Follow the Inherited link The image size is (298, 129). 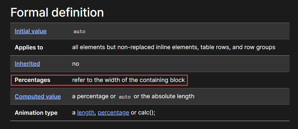[27, 64]
